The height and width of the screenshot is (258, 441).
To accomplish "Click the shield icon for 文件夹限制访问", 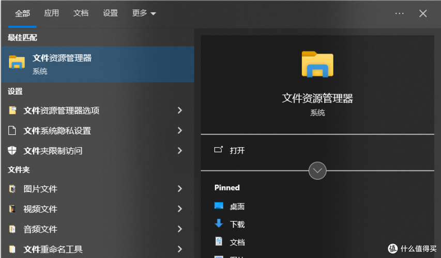I will 12,151.
